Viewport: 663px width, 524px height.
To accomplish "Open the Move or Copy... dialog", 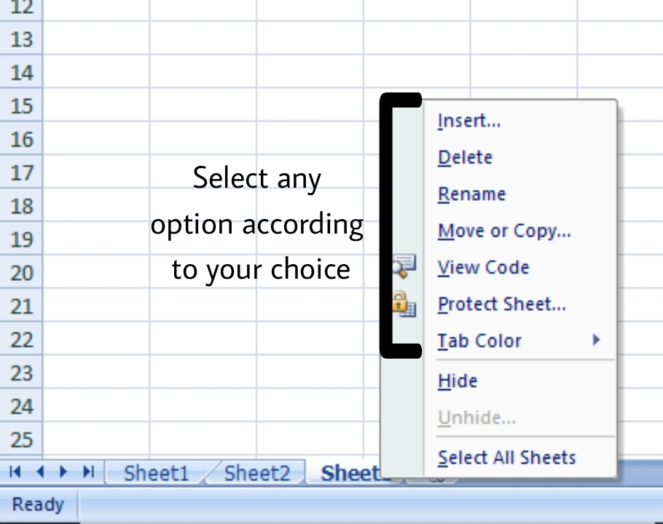I will click(503, 231).
